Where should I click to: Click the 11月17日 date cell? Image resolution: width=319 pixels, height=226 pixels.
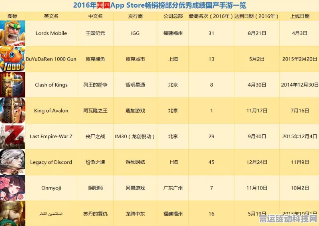pyautogui.click(x=257, y=111)
